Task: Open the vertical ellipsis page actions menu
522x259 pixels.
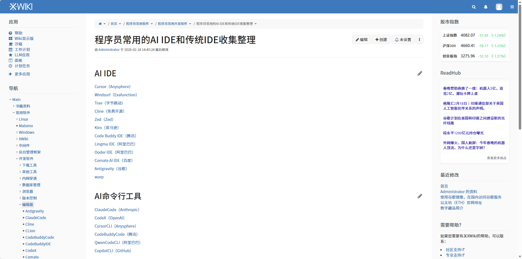Action: tap(419, 39)
